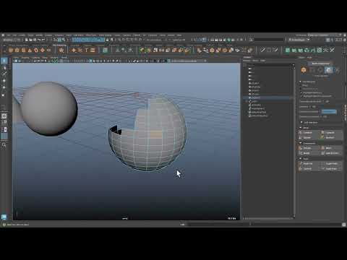Click the undo arrow in status line
The image size is (347, 260).
pos(39,40)
